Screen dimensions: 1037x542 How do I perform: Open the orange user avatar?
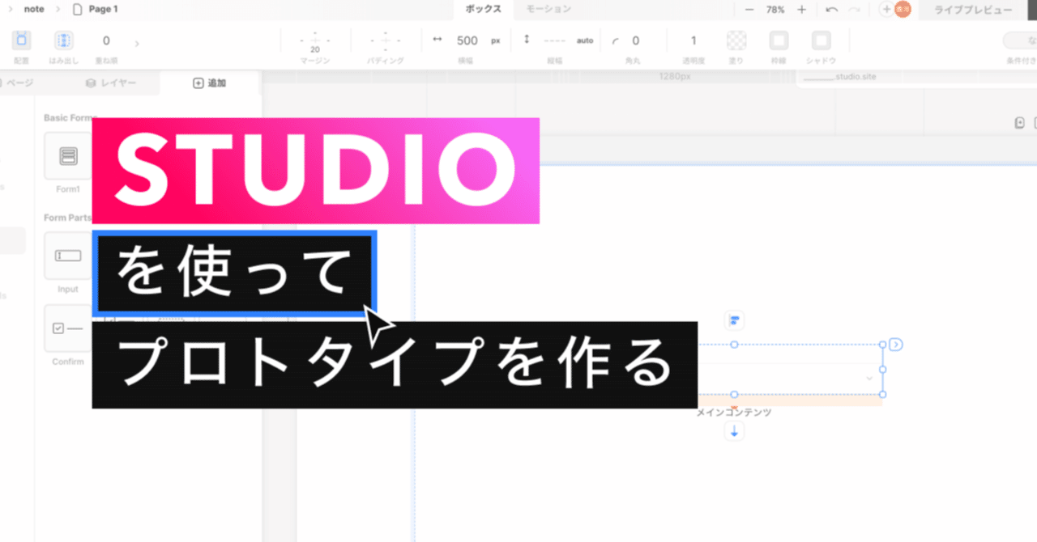[x=903, y=10]
